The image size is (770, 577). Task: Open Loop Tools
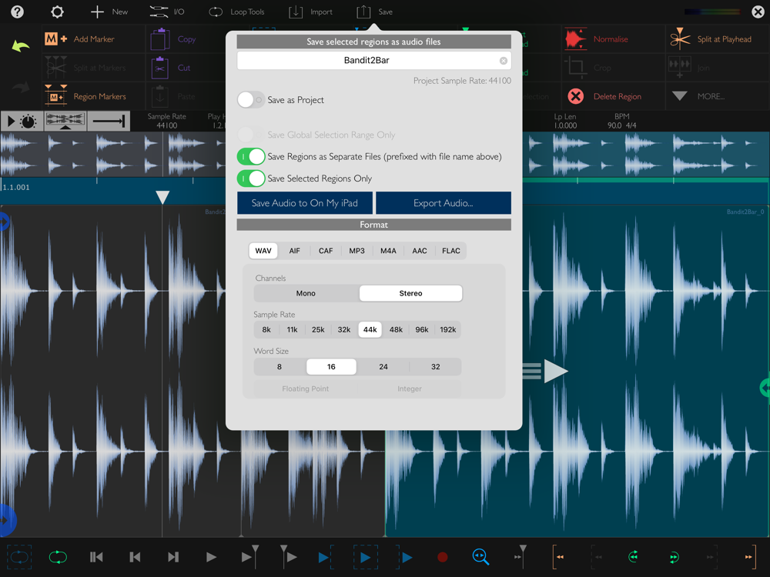[236, 12]
